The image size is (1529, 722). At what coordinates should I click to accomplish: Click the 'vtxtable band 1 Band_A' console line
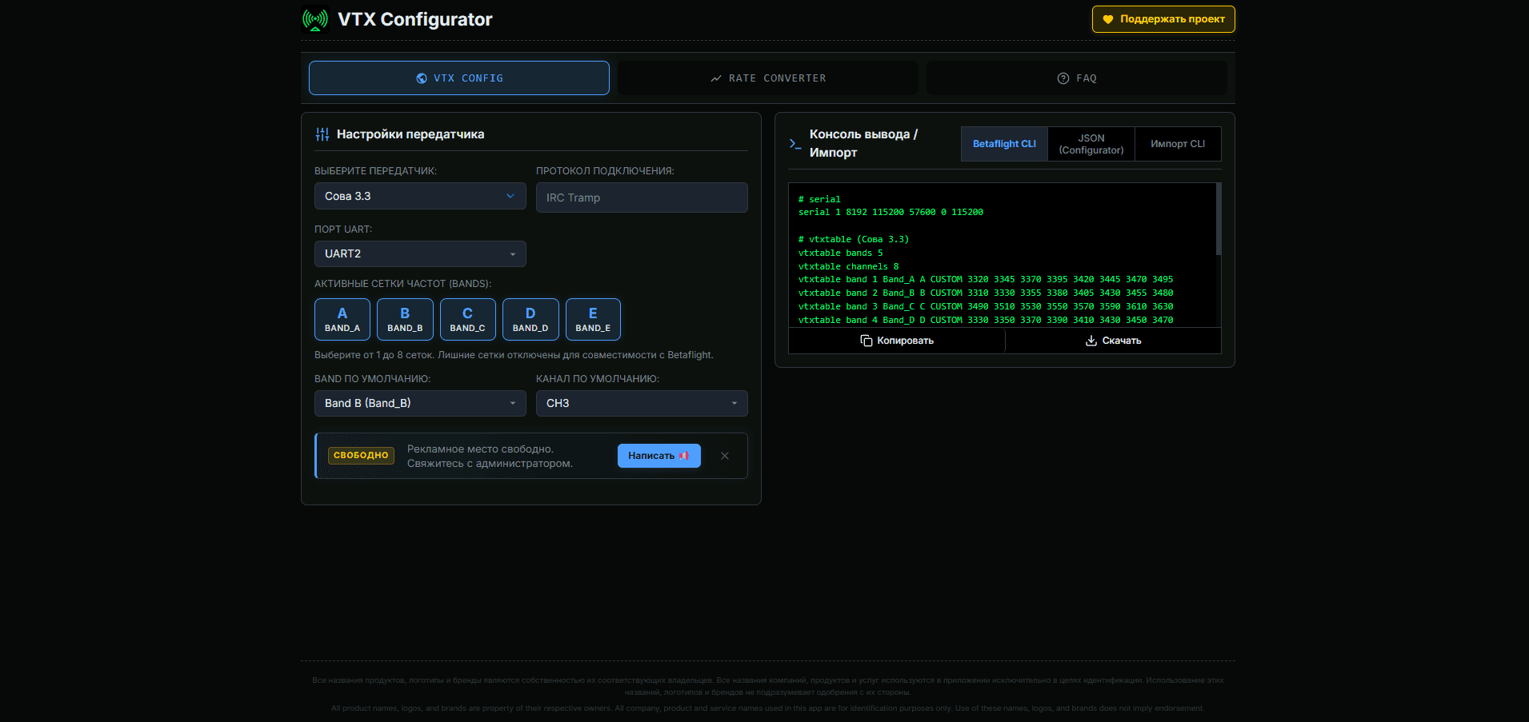coord(986,279)
